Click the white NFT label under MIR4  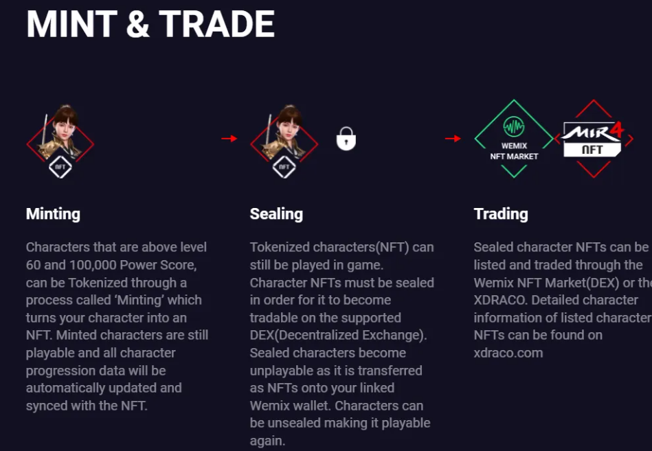pos(592,150)
